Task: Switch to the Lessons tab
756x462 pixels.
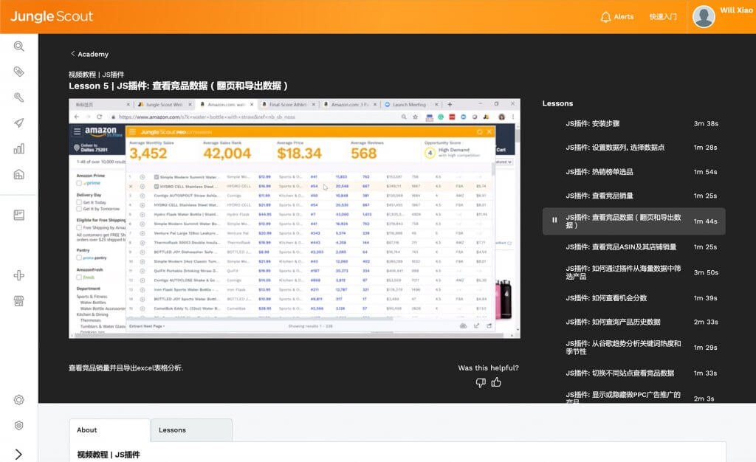Action: tap(191, 430)
